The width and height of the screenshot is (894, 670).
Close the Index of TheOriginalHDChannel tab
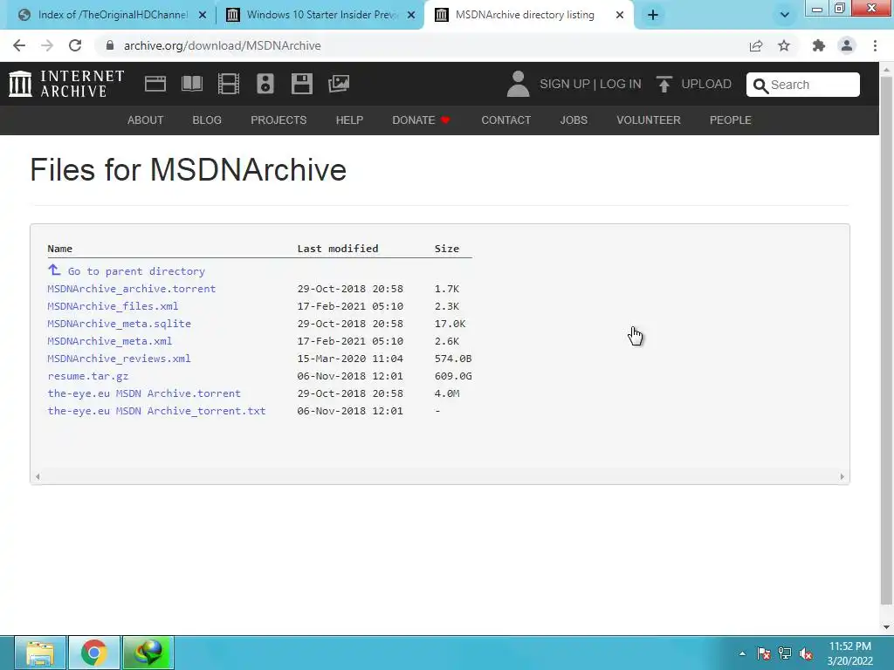(203, 15)
